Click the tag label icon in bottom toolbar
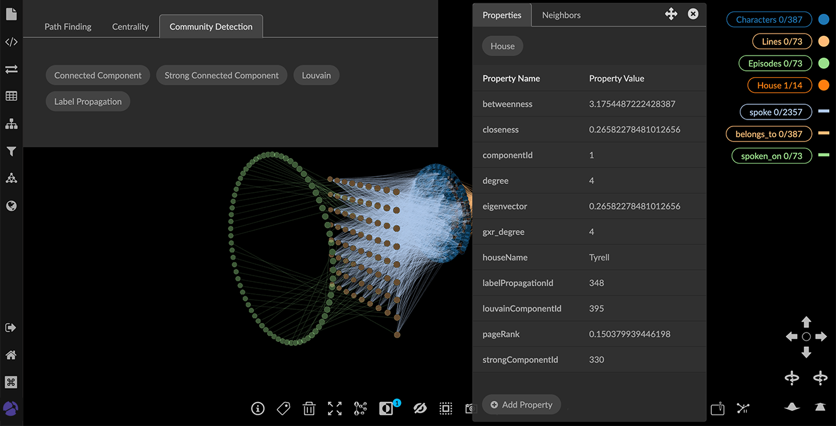 click(283, 408)
